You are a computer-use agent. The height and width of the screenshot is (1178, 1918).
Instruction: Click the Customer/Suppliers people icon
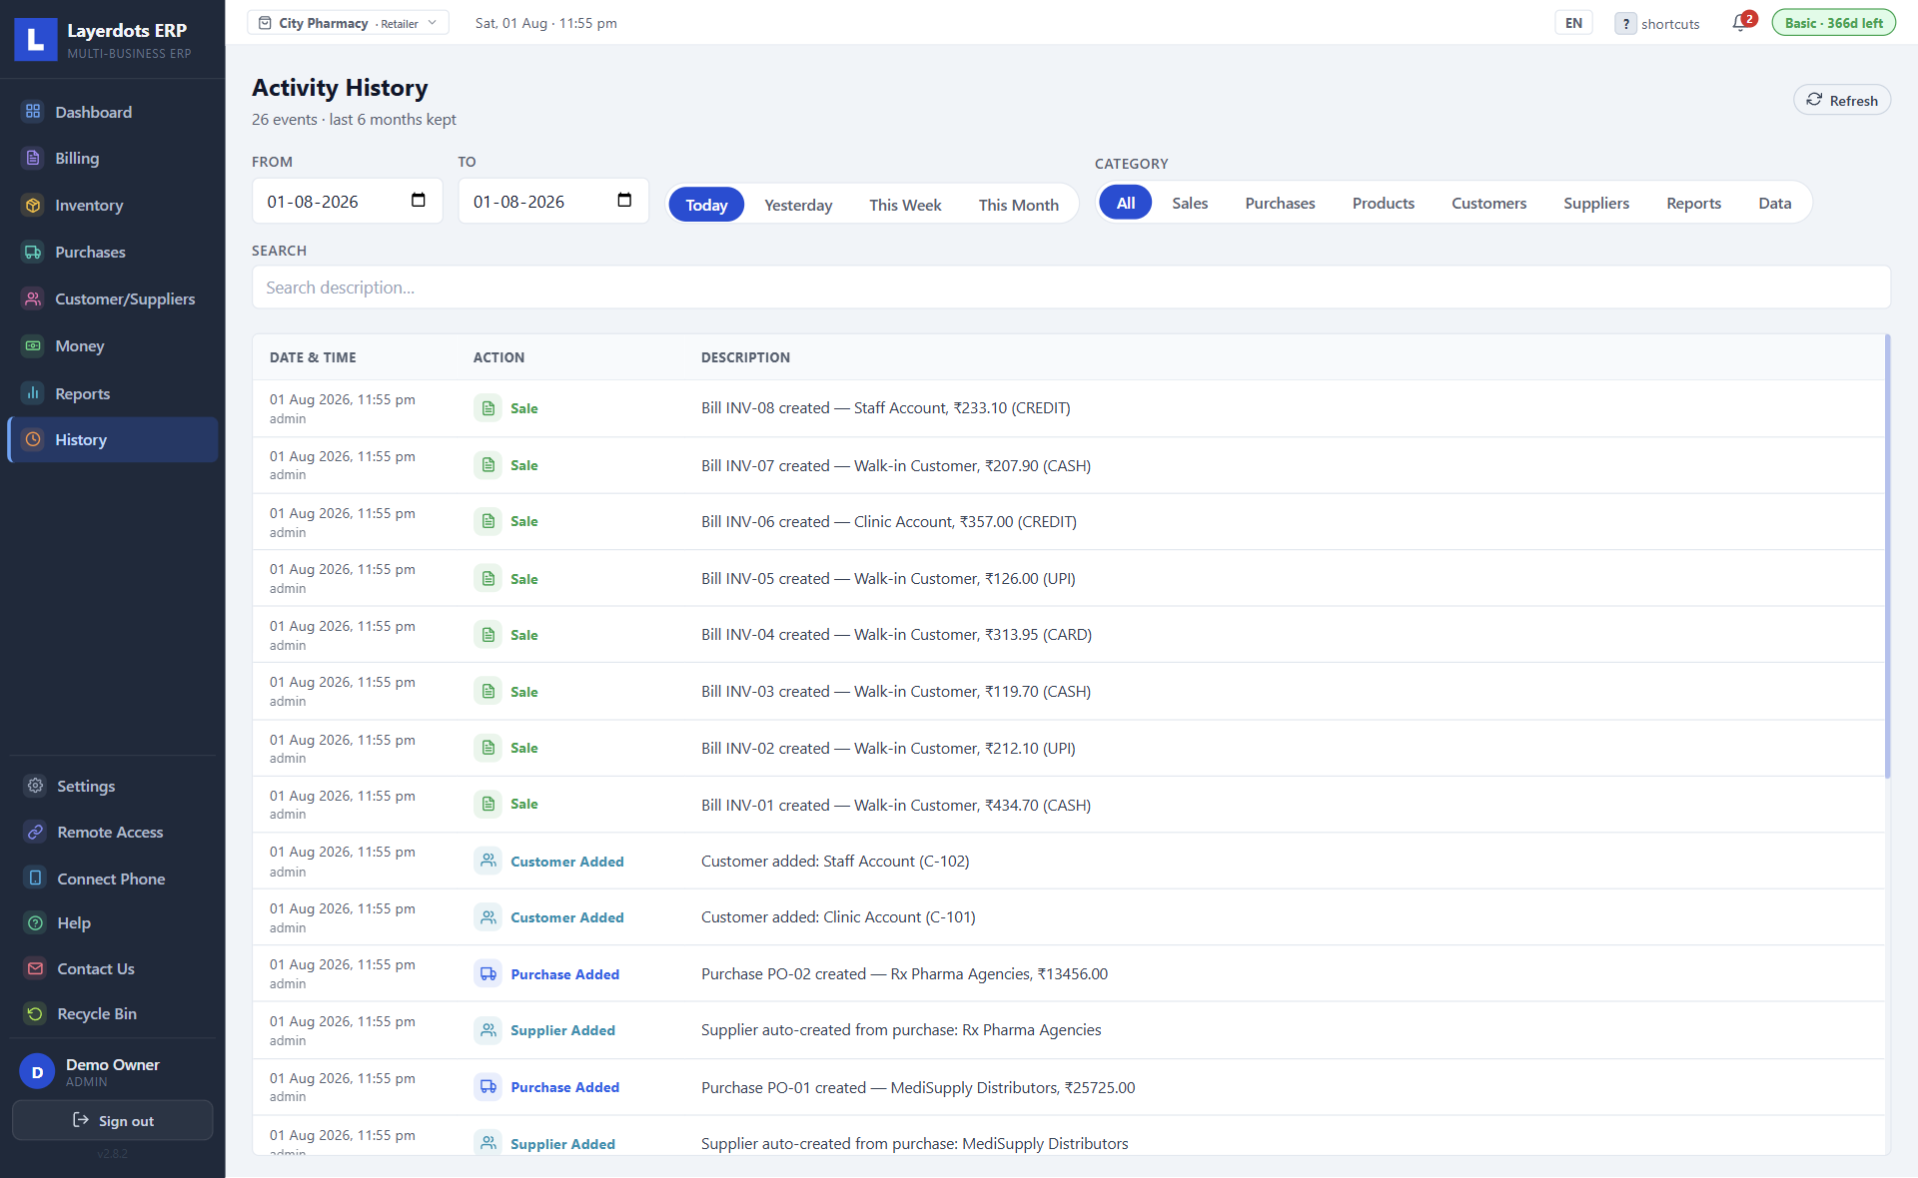click(33, 298)
